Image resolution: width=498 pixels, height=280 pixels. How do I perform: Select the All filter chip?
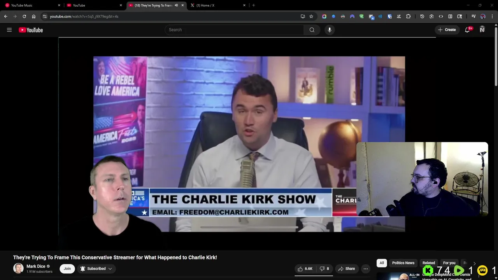[x=382, y=263]
